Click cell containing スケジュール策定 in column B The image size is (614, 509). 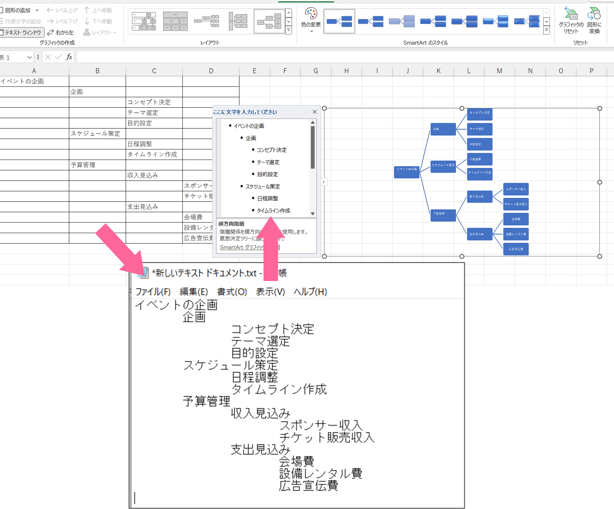coord(97,133)
